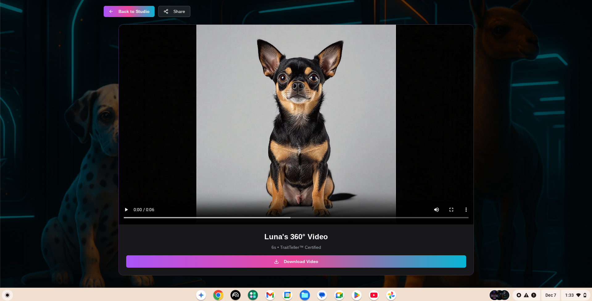Launch Google Meet from the shelf
This screenshot has width=592, height=301.
coord(339,295)
